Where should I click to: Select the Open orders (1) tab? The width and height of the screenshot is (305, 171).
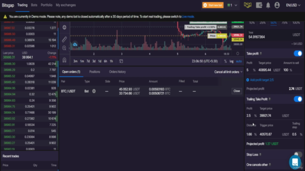(x=71, y=72)
